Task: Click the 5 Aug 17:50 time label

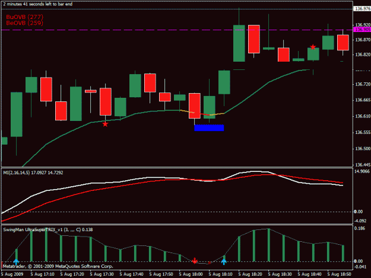Action: tap(161, 274)
